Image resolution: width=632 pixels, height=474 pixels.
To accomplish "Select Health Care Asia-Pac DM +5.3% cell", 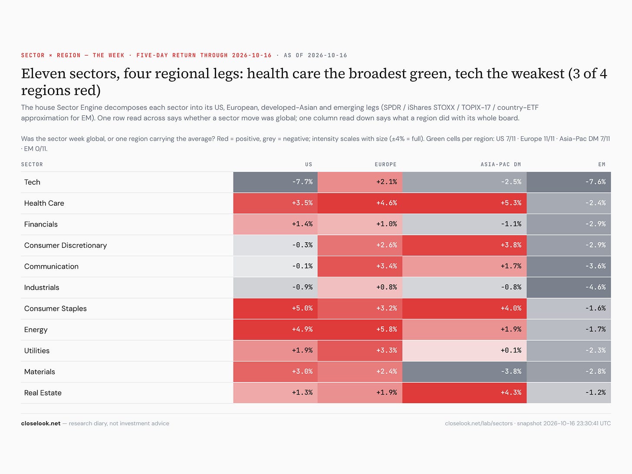I will [464, 203].
